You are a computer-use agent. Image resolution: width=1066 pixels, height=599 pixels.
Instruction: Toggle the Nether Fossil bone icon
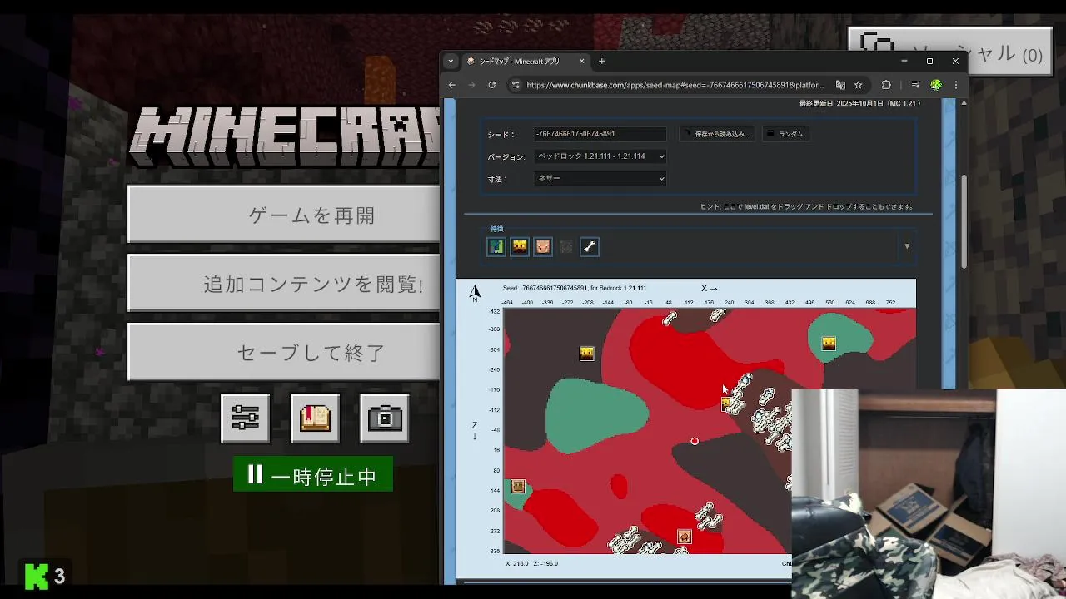click(590, 246)
